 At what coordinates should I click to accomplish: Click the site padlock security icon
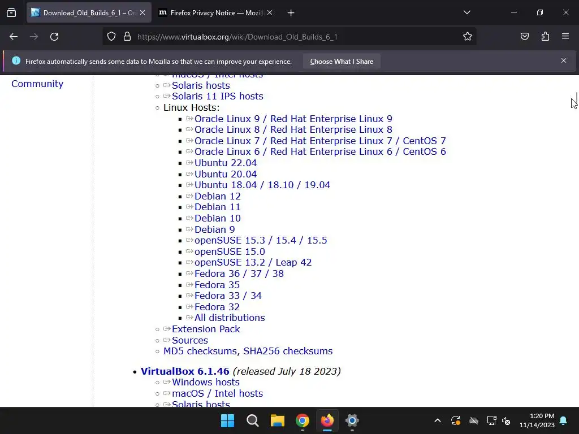click(x=127, y=37)
